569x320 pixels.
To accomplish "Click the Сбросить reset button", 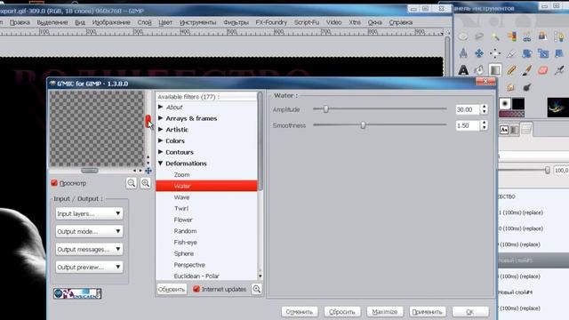I will [341, 312].
